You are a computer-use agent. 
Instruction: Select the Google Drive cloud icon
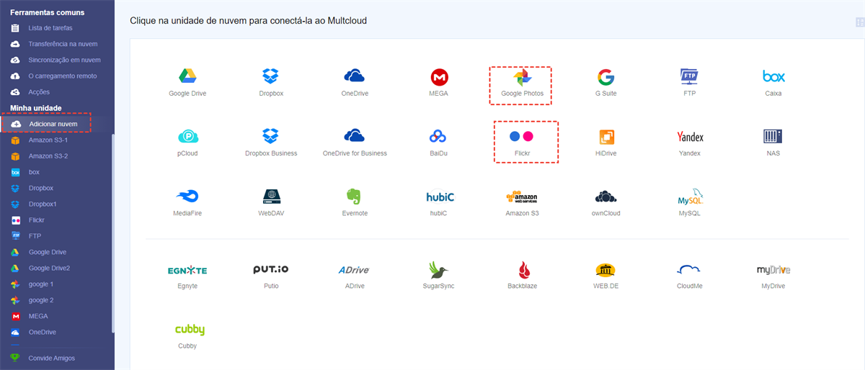click(187, 76)
